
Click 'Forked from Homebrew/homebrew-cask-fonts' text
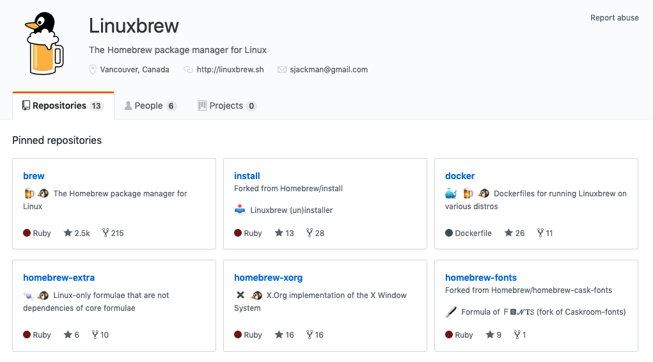[x=528, y=290]
